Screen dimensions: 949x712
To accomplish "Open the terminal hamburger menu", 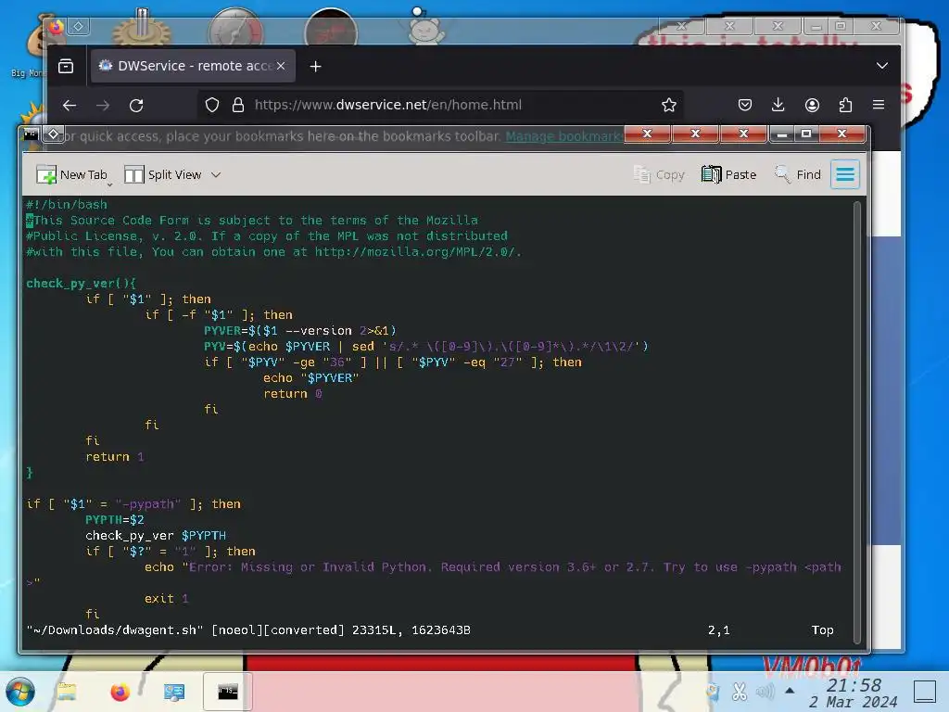I will point(845,175).
